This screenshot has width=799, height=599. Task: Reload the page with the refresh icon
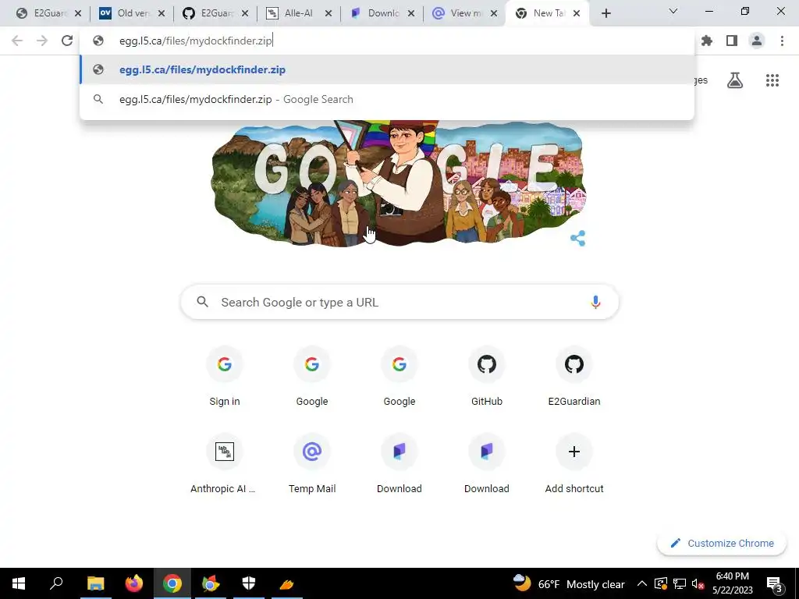coord(67,41)
